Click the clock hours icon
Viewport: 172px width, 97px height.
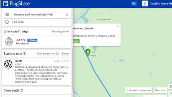(x=7, y=22)
